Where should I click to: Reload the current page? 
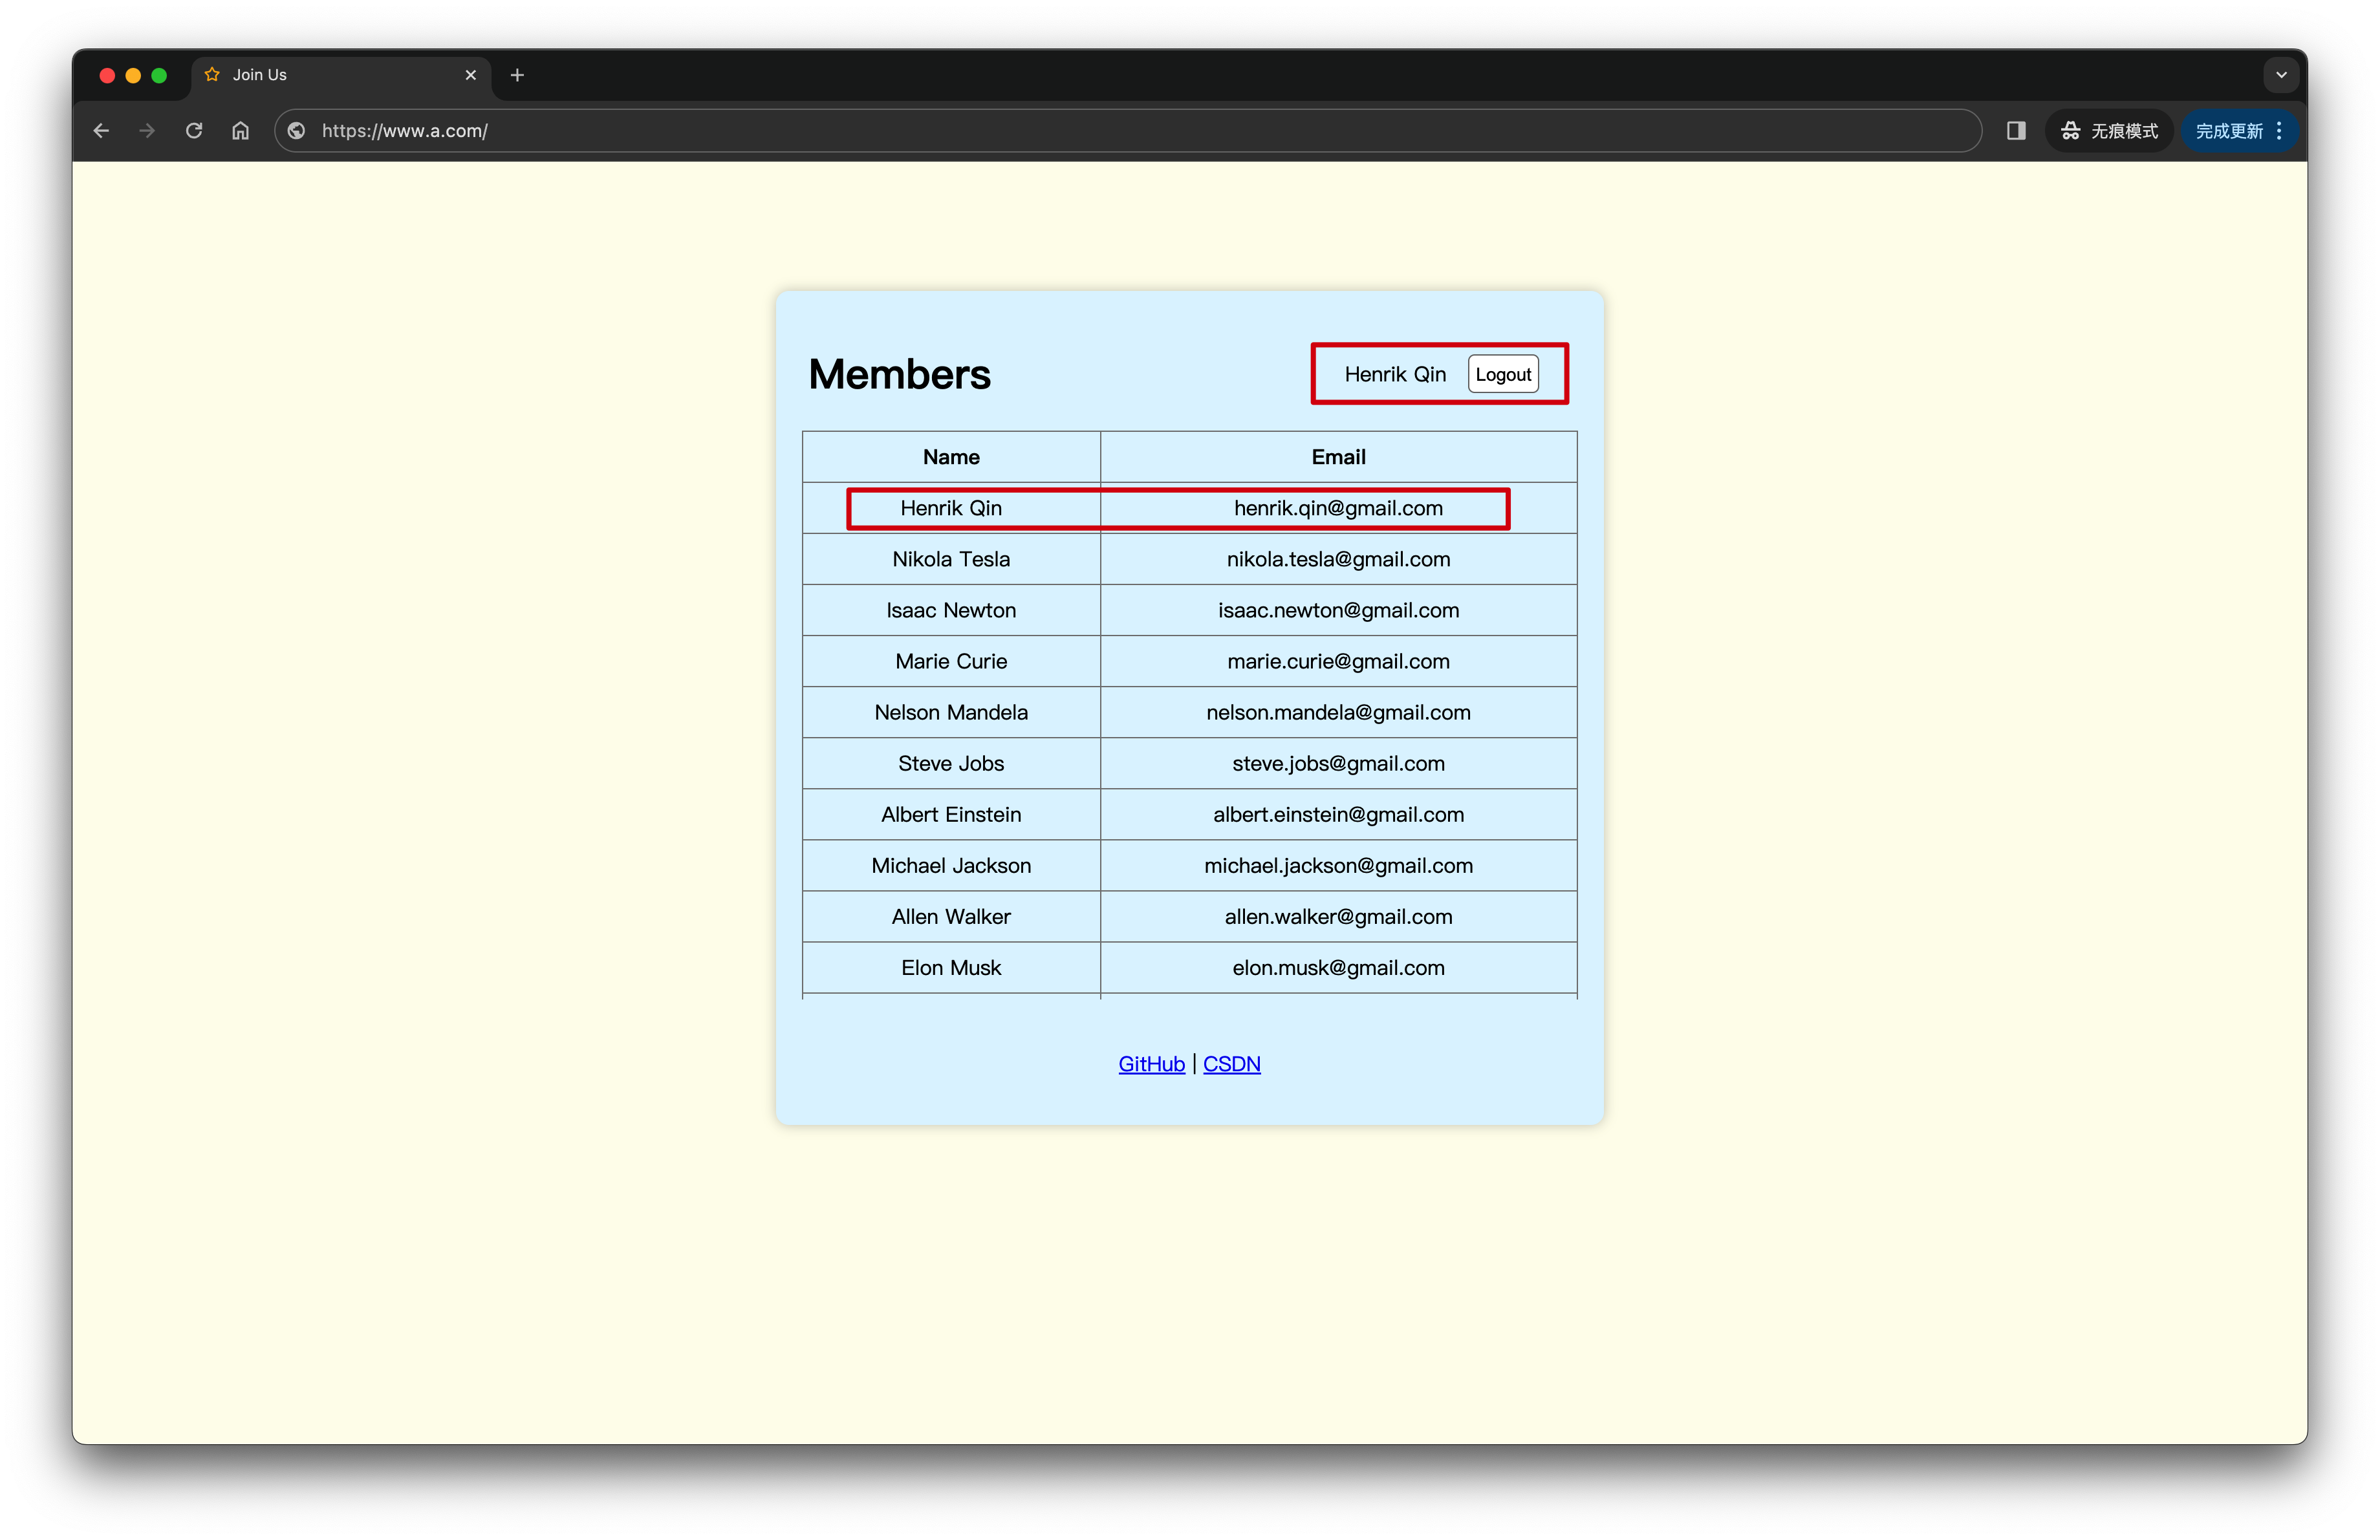click(193, 130)
